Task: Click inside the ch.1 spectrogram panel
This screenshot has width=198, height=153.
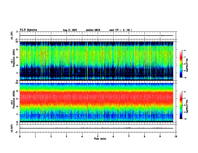Action: 96,61
